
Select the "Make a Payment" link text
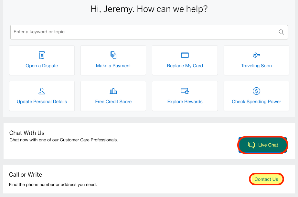113,66
